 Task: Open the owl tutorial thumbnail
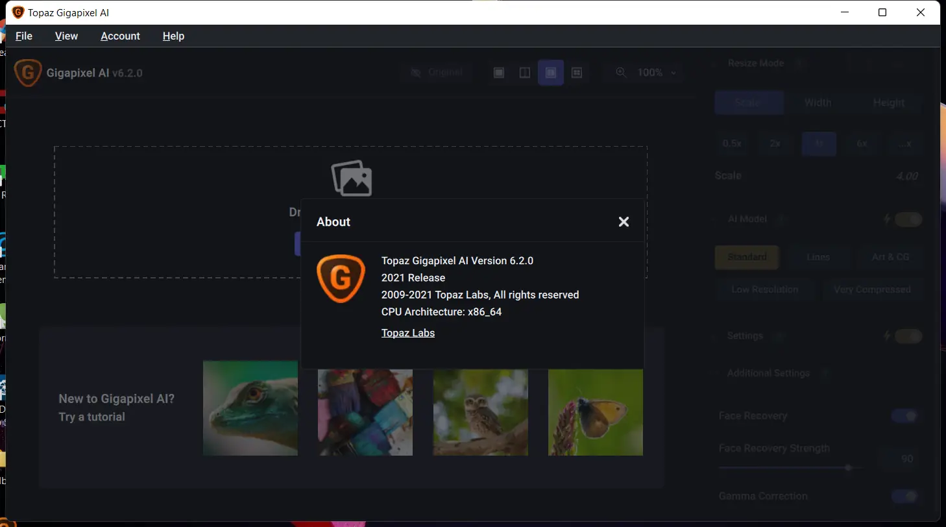(x=481, y=412)
